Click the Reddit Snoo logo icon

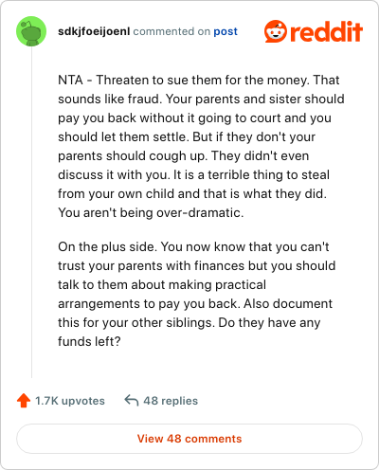[276, 31]
